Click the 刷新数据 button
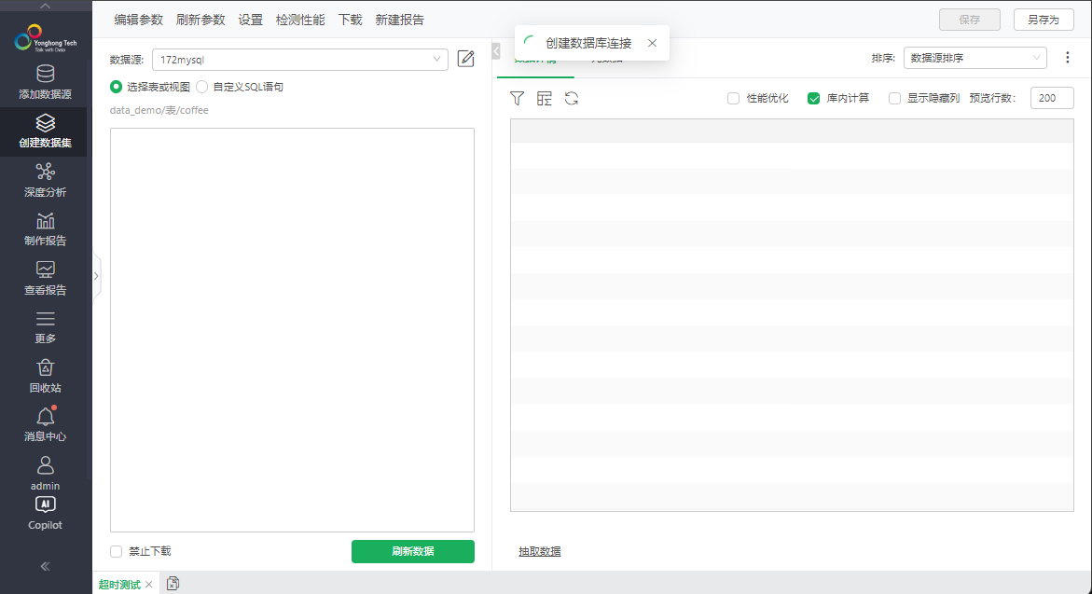1092x594 pixels. click(412, 551)
